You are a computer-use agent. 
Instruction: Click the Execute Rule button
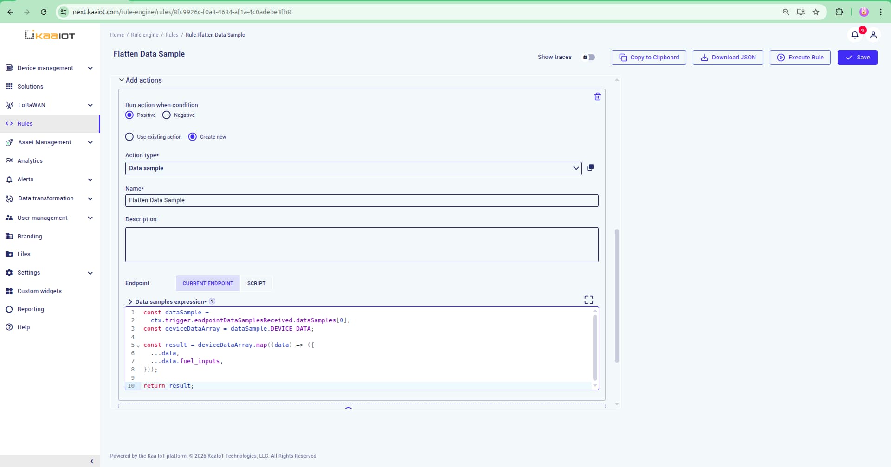click(x=800, y=58)
